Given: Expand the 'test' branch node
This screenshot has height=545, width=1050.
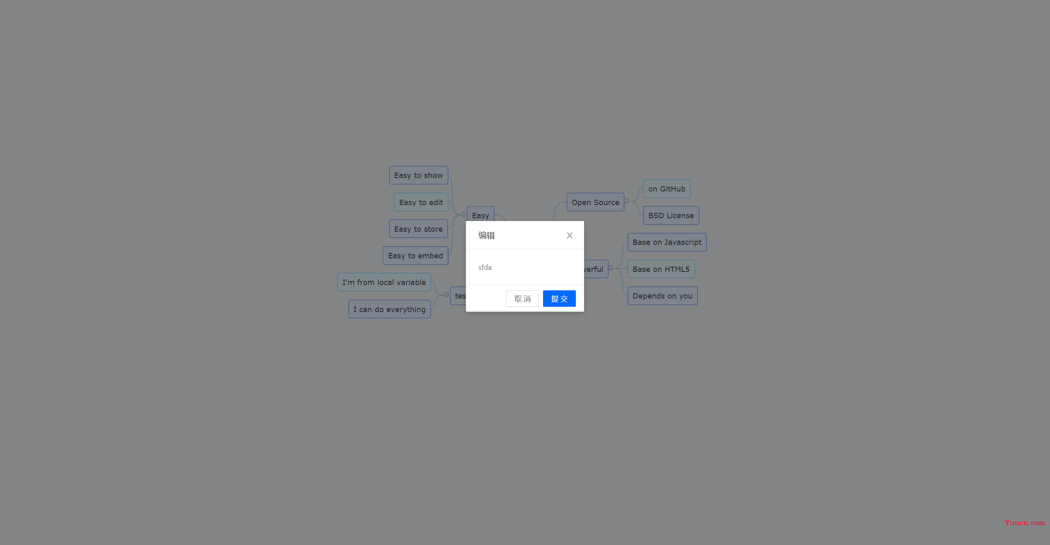Looking at the screenshot, I should [447, 295].
